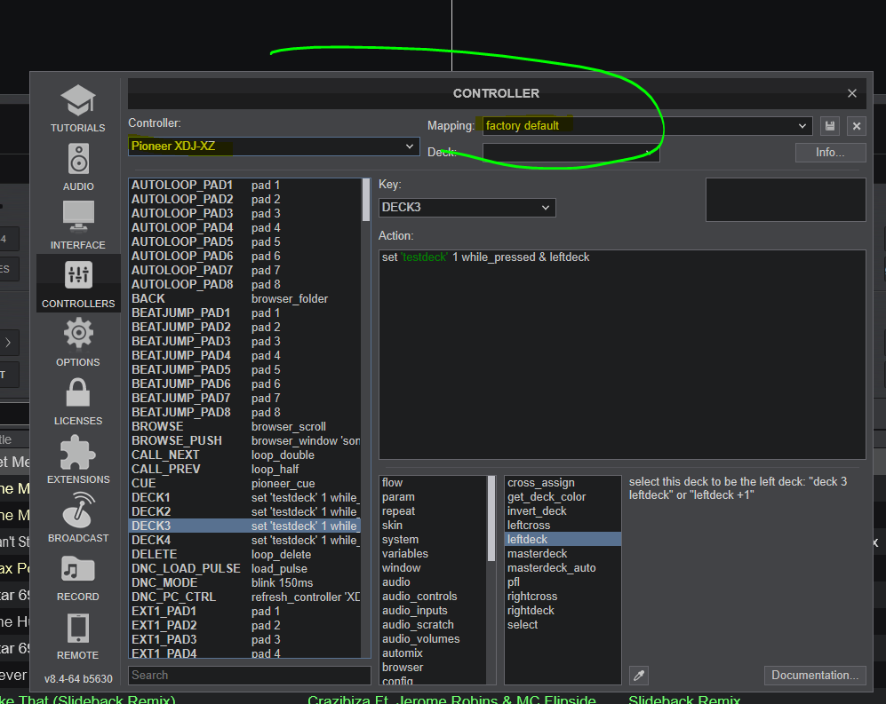886x704 pixels.
Task: Open the Options gear section
Action: pyautogui.click(x=78, y=342)
